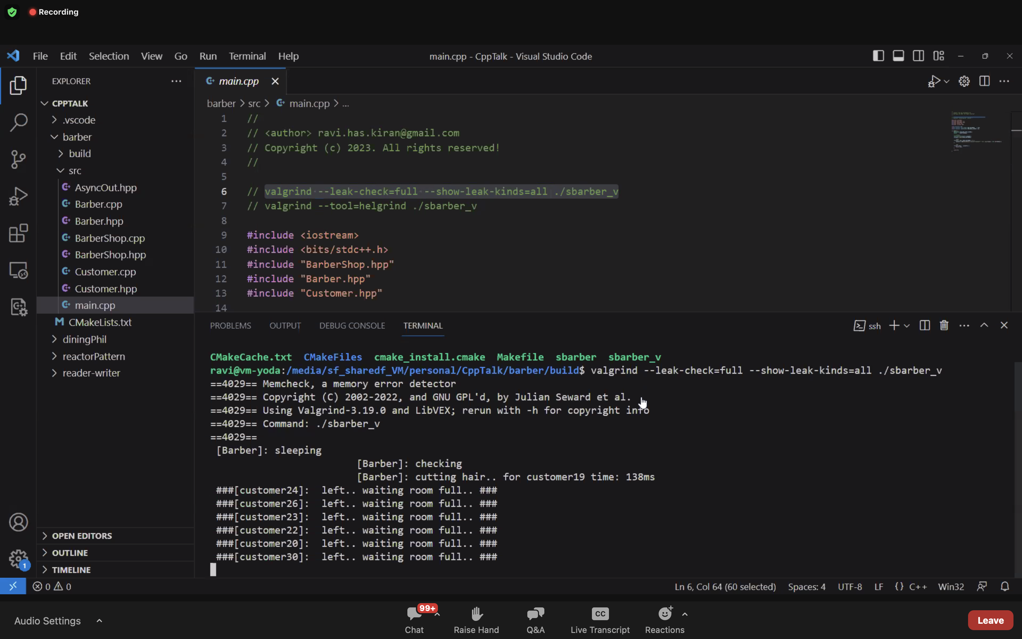Show errors and warnings count in status bar
Viewport: 1022px width, 639px height.
pos(52,586)
